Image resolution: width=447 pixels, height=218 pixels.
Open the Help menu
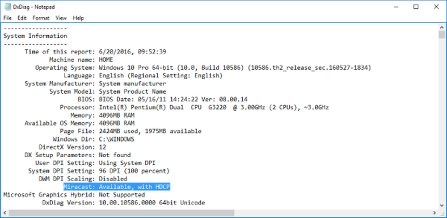[78, 18]
